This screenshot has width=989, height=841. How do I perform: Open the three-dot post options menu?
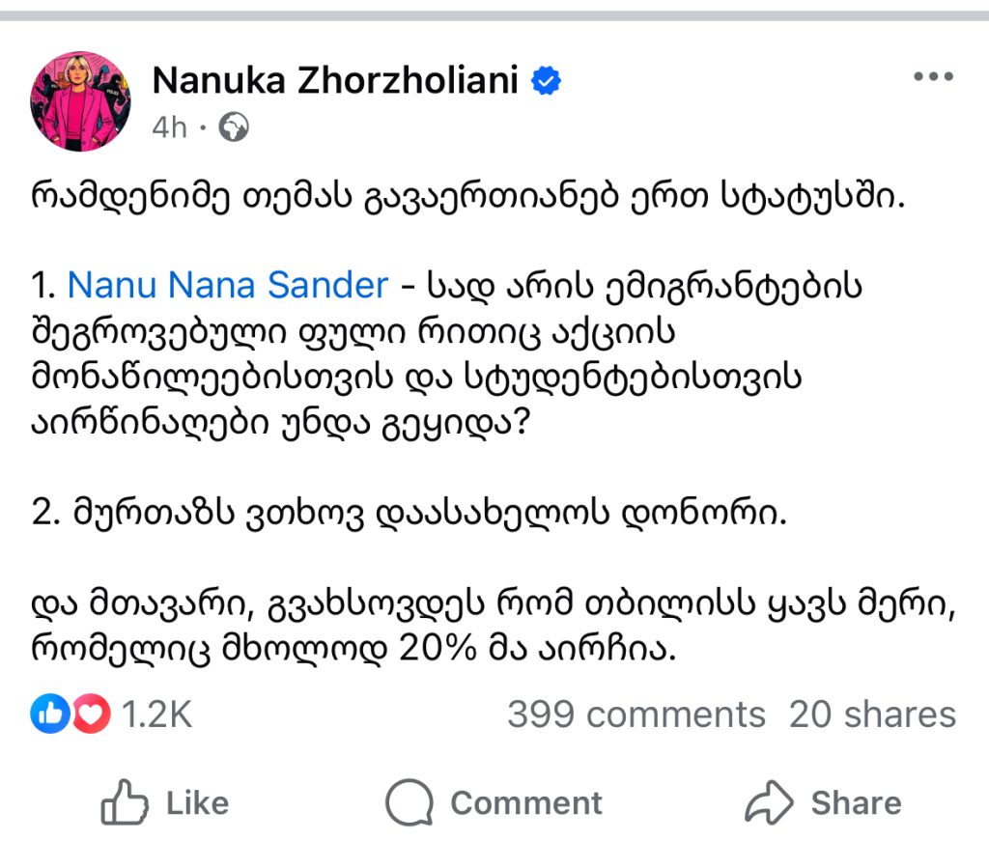pyautogui.click(x=933, y=78)
